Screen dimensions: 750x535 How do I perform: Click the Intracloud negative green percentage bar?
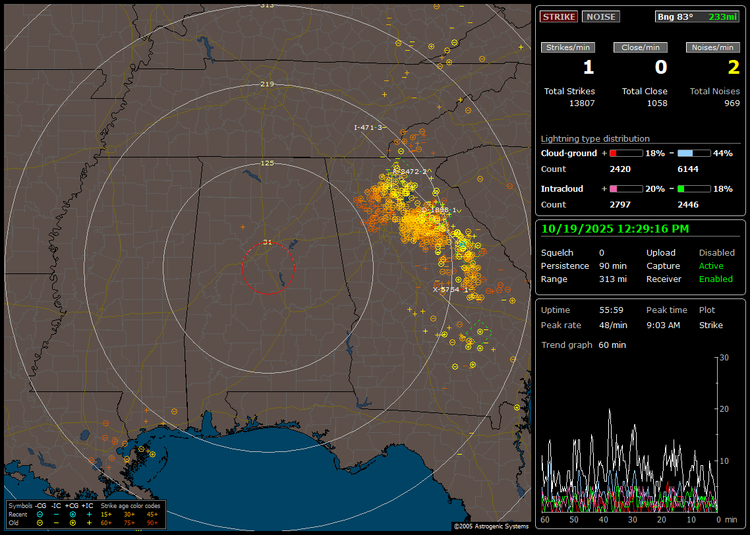pyautogui.click(x=694, y=189)
